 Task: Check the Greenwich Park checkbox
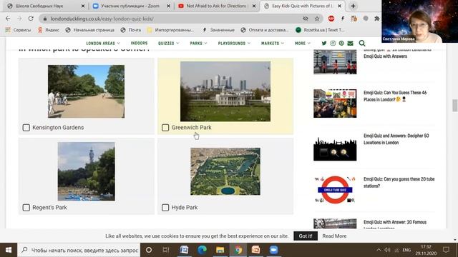pyautogui.click(x=165, y=128)
